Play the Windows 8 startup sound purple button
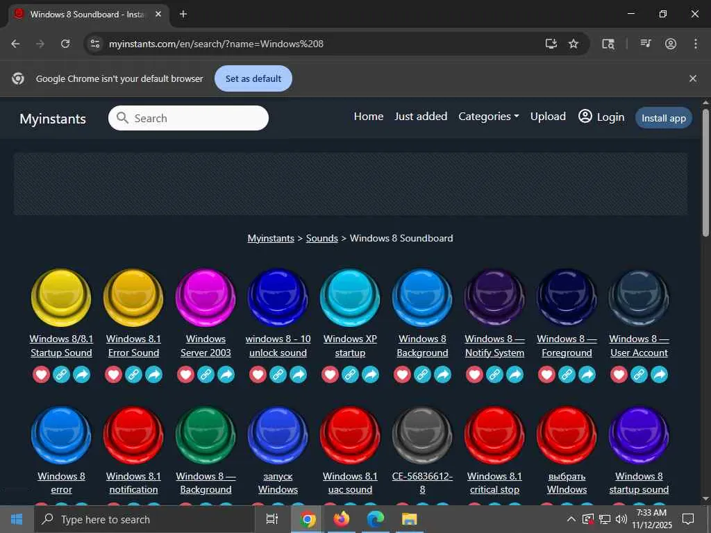 pyautogui.click(x=639, y=435)
